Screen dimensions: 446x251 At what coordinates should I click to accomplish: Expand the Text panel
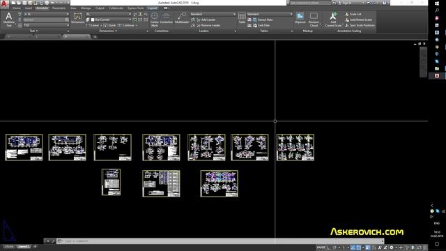(x=34, y=31)
